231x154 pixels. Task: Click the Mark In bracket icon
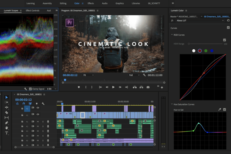pyautogui.click(x=86, y=87)
